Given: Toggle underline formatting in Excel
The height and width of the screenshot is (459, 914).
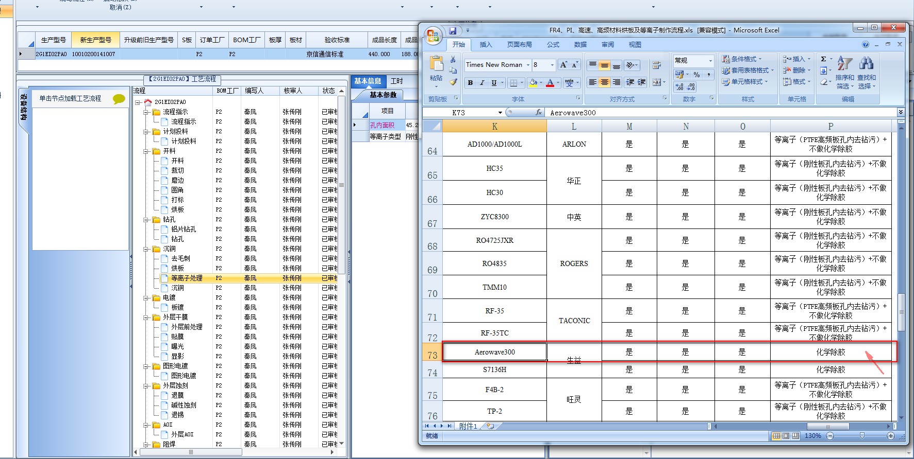Looking at the screenshot, I should (x=494, y=83).
